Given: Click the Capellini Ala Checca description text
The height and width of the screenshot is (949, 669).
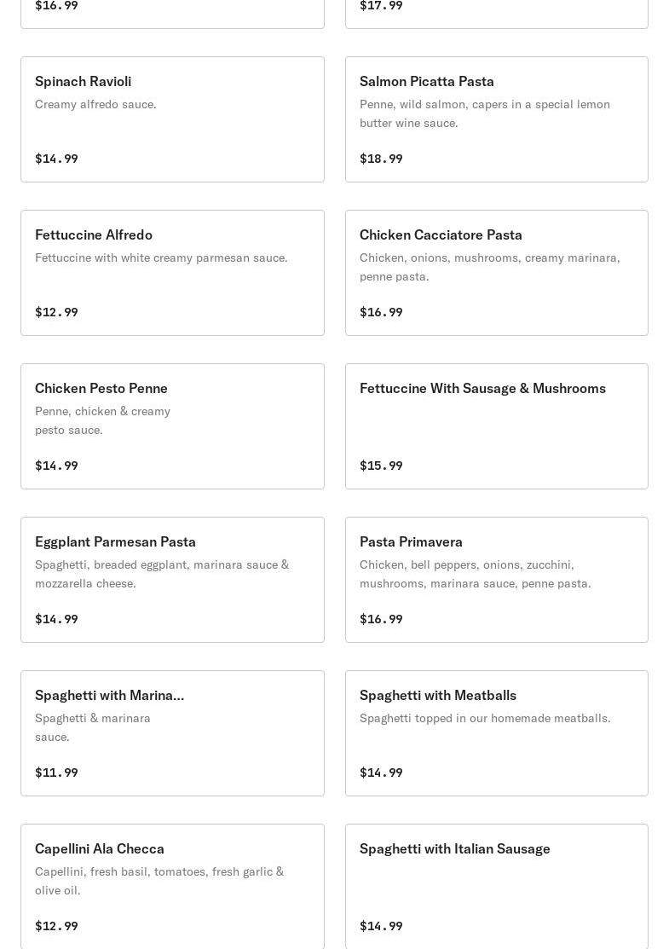Looking at the screenshot, I should coord(159,881).
